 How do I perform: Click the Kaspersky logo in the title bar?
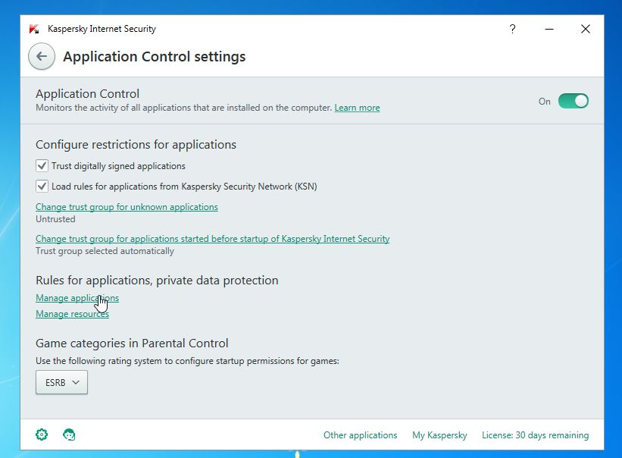tap(34, 29)
